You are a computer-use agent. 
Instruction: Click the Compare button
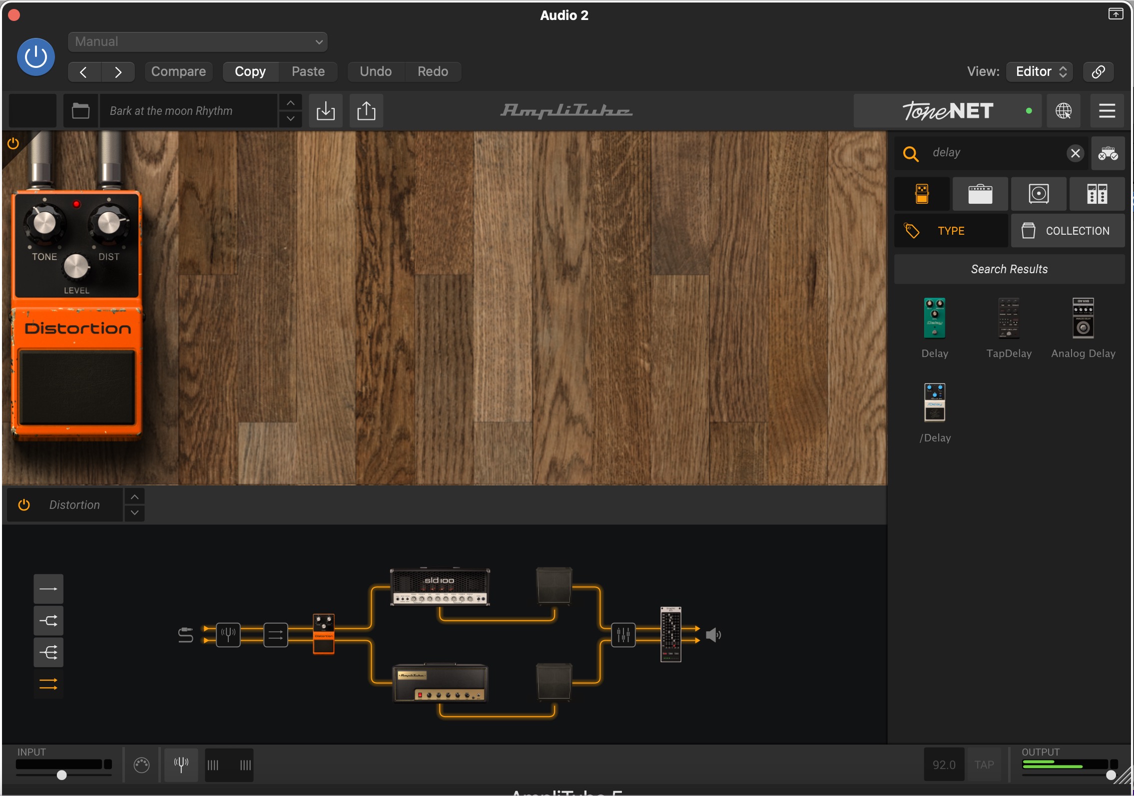click(178, 72)
